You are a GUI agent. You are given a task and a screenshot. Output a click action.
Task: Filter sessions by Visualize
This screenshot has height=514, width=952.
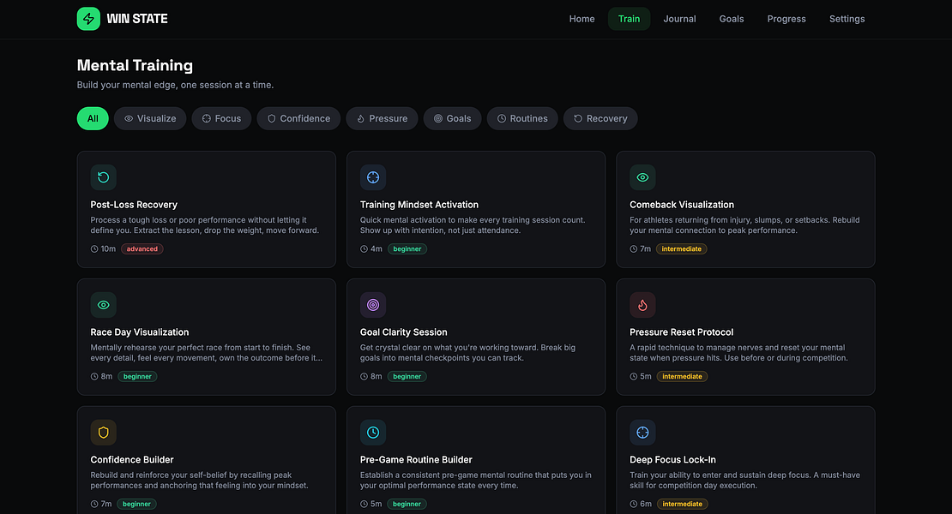pos(150,118)
